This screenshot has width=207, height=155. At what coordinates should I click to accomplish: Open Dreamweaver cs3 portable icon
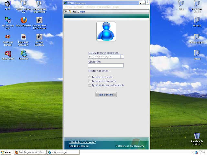pyautogui.click(x=39, y=6)
